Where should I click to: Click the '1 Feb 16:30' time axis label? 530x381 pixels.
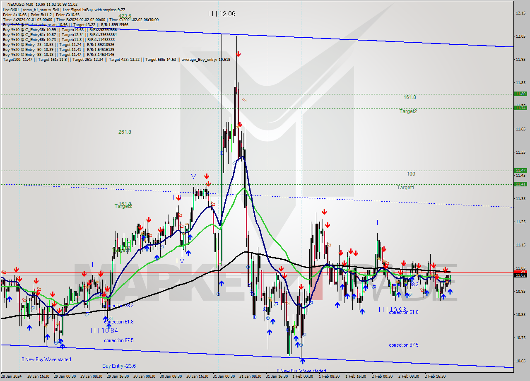point(356,376)
